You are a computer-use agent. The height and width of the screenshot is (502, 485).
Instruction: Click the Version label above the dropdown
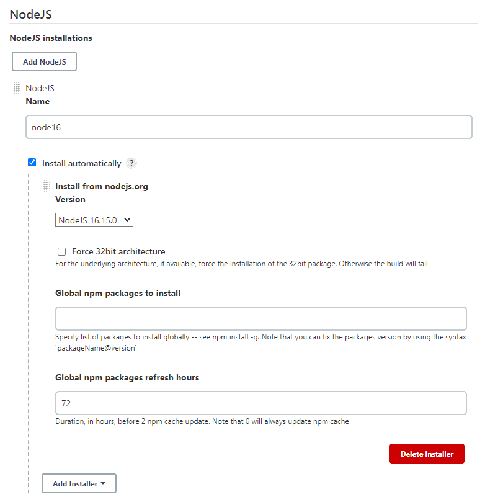click(70, 199)
